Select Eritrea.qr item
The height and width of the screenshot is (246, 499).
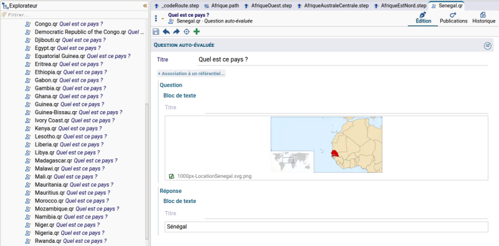pos(64,64)
